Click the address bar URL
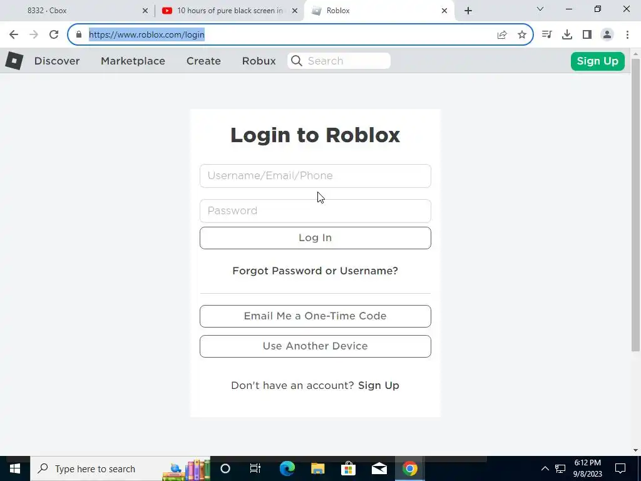This screenshot has height=481, width=641. 146,35
